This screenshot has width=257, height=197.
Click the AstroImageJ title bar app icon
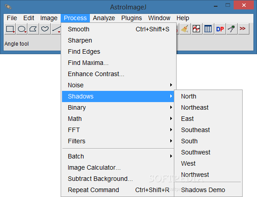tap(8, 7)
